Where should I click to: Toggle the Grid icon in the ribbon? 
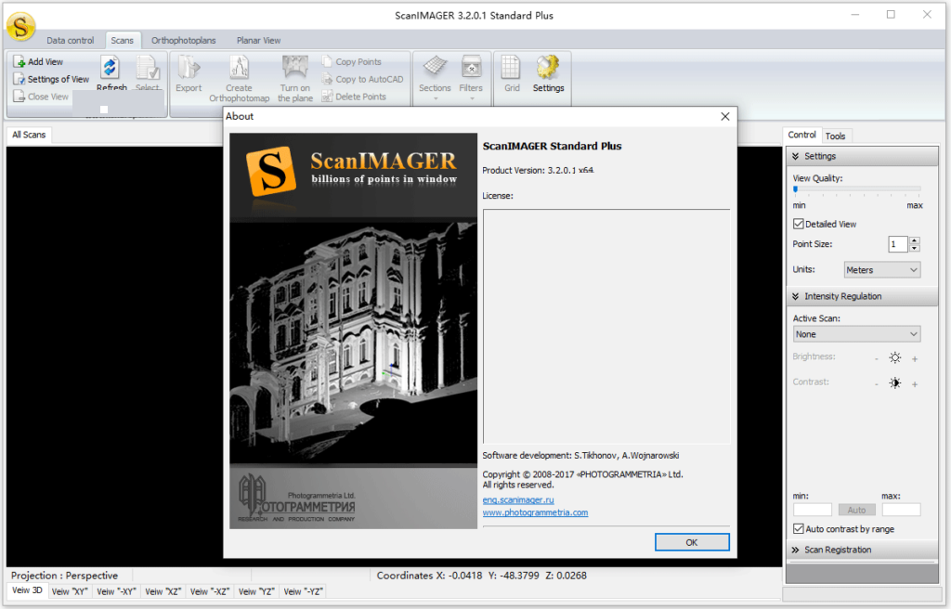512,69
